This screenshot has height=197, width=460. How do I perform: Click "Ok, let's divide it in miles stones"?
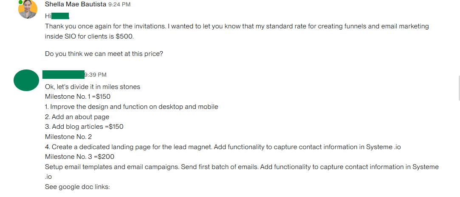(x=93, y=87)
